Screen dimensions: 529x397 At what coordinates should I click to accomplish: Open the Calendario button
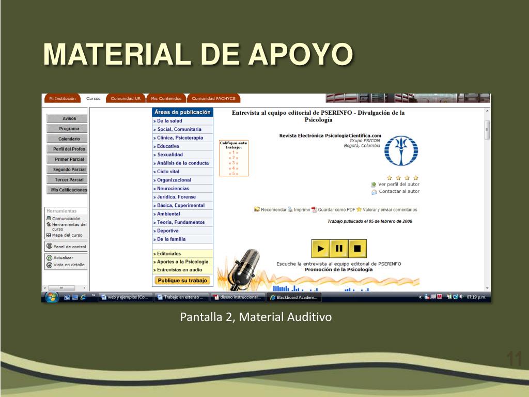[67, 139]
